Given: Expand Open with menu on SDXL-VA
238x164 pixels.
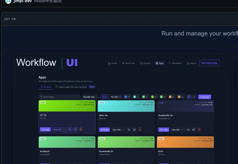Looking at the screenshot, I should point(118,130).
